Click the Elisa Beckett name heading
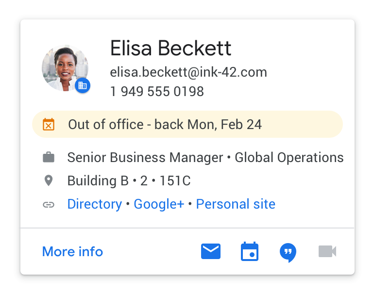Viewport: 374px width, 294px height. coord(170,49)
